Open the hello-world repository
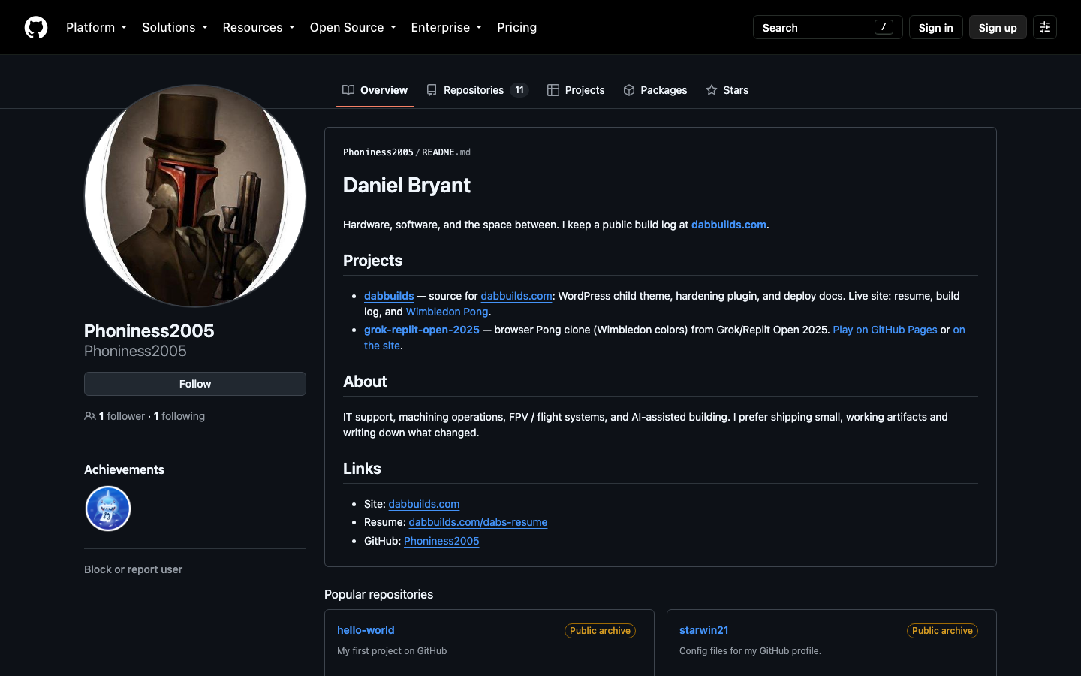The height and width of the screenshot is (676, 1081). [x=366, y=630]
